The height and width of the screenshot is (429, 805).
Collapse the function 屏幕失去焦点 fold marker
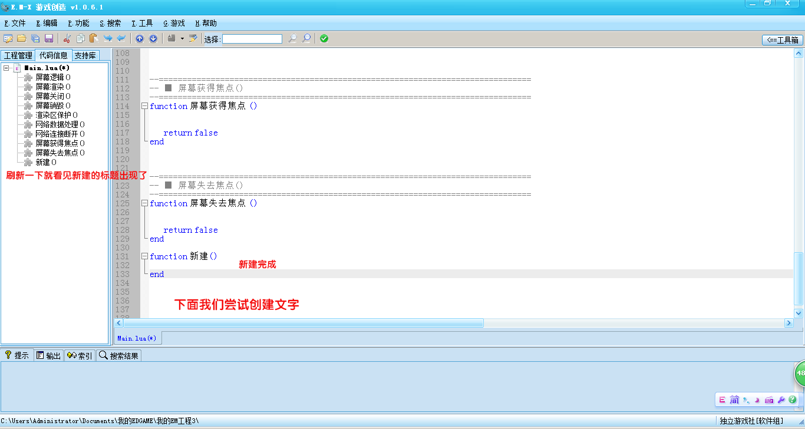tap(144, 203)
